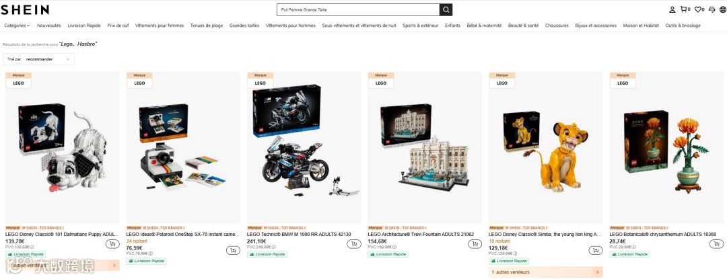This screenshot has width=727, height=279.
Task: Click the SHEIN - TOY BRANDS store link under the Polaroid set
Action: tap(164, 228)
